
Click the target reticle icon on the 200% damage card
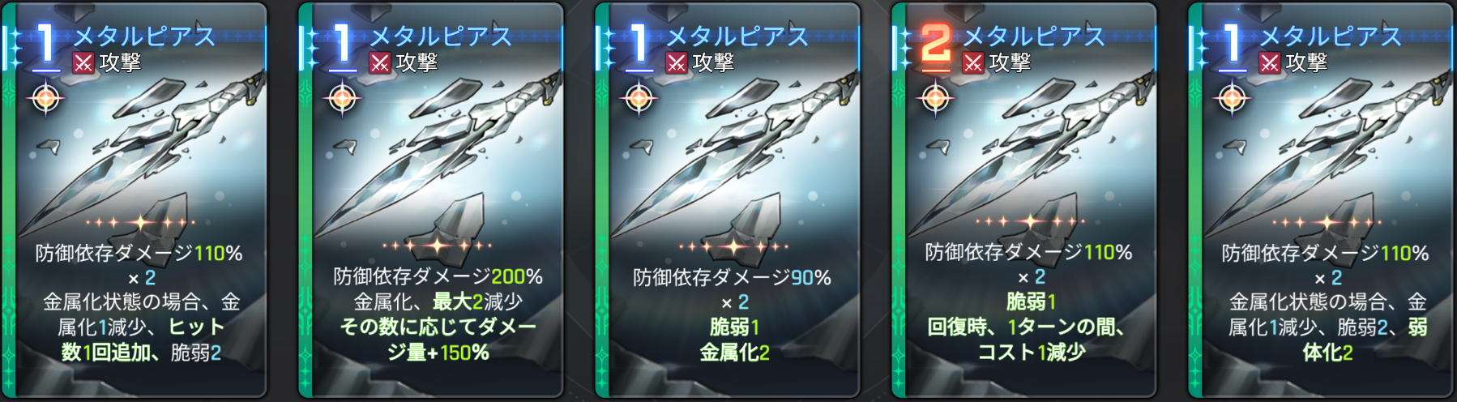tap(342, 99)
